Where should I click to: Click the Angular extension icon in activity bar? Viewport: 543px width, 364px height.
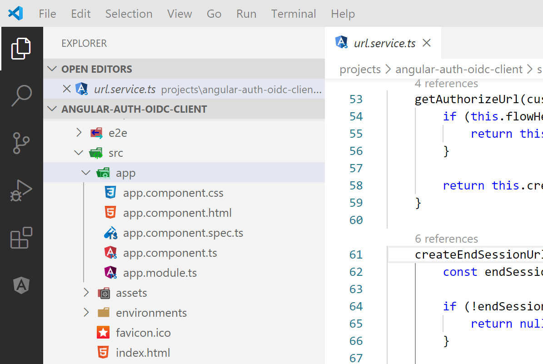click(x=22, y=285)
